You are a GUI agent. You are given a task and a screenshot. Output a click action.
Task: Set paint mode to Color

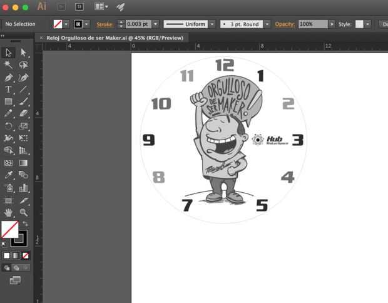click(7, 255)
